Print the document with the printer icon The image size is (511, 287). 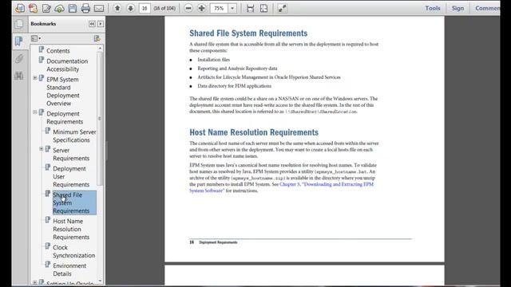[x=85, y=8]
